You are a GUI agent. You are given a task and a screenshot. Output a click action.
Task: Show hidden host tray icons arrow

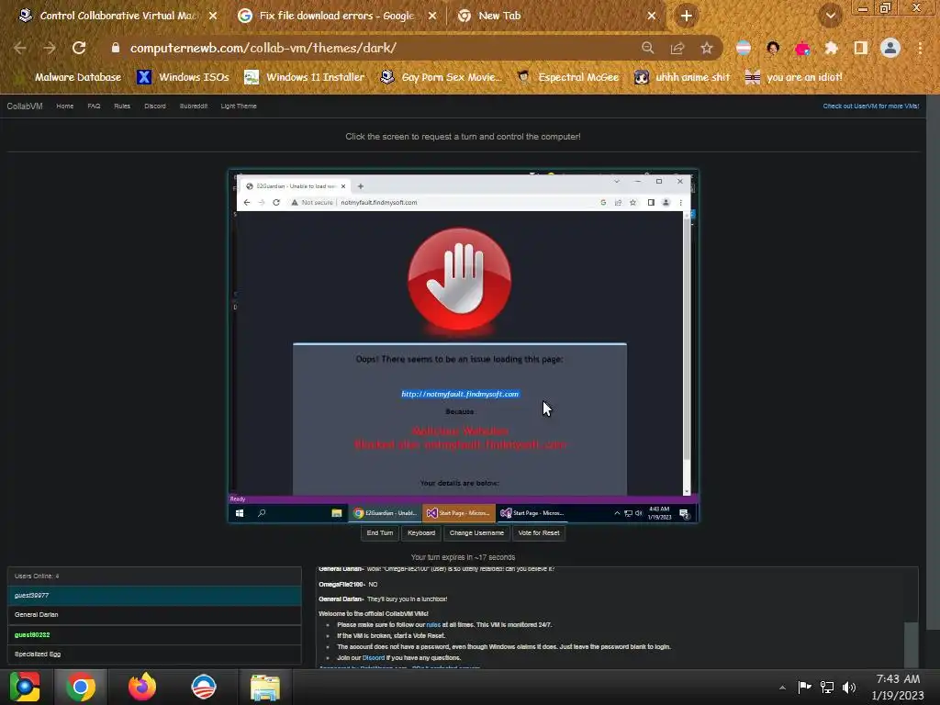(782, 688)
